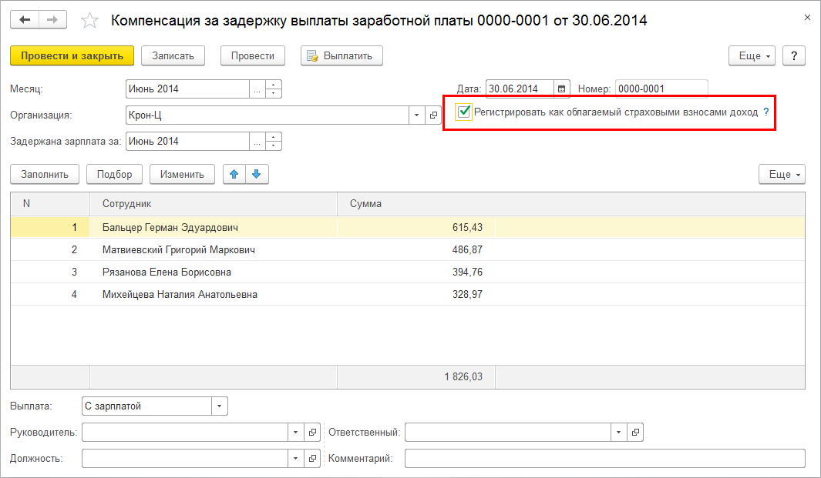Expand the Организация dropdown list
The image size is (821, 478).
pos(416,115)
